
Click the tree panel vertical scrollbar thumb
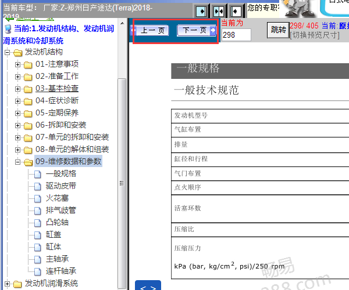pos(122,184)
